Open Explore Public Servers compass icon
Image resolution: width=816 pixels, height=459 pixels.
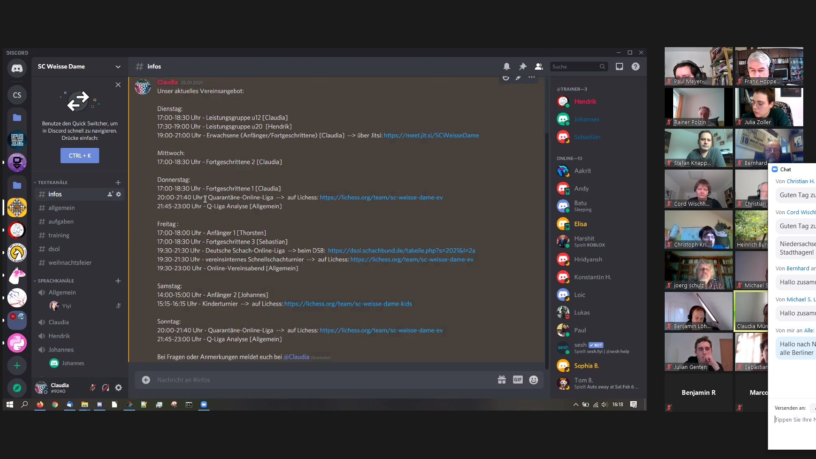(17, 388)
